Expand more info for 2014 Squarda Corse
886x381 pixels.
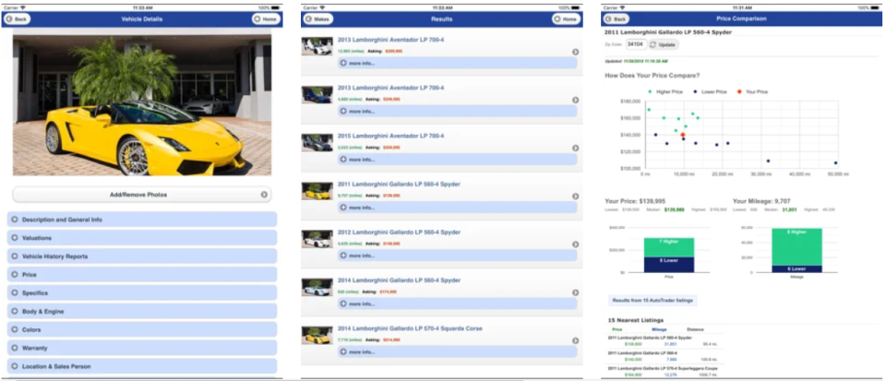(x=457, y=351)
